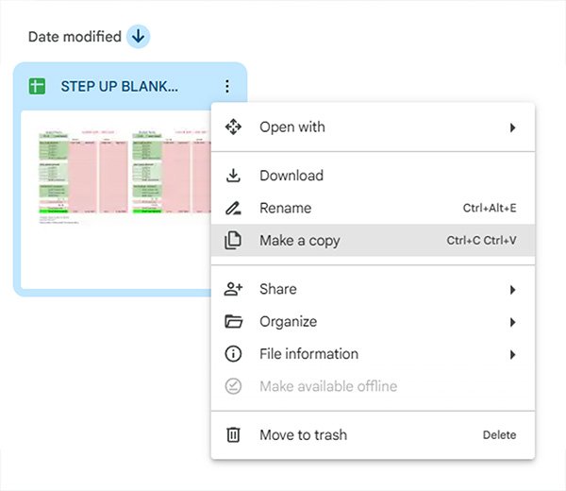The height and width of the screenshot is (491, 566).
Task: Expand the Open with submenu arrow
Action: (x=512, y=127)
